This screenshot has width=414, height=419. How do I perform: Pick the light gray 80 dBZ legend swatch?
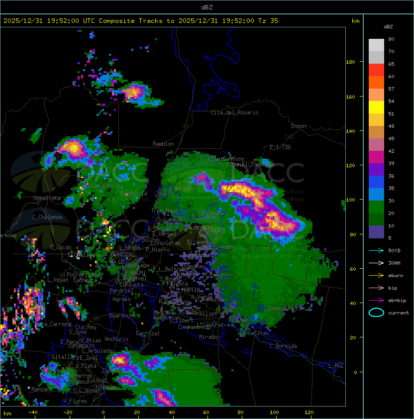coord(376,45)
